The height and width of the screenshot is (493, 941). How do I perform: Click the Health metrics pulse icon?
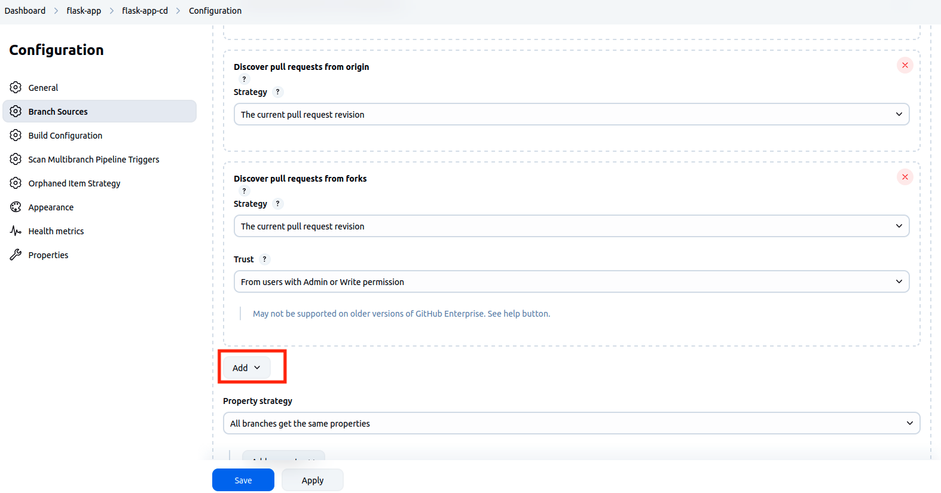(x=16, y=231)
